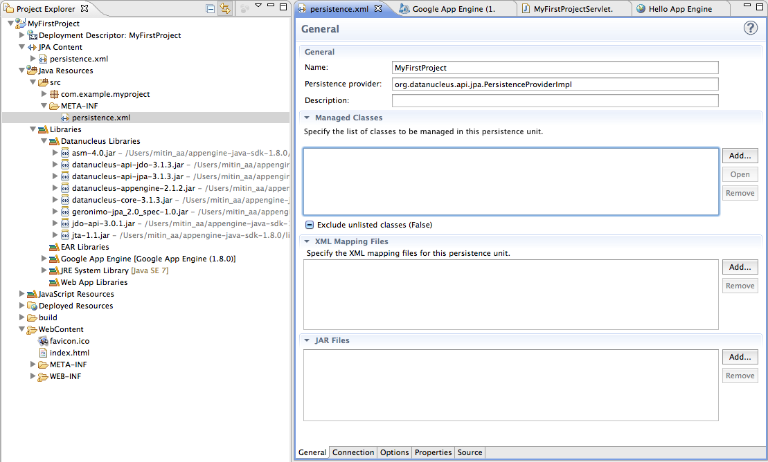
Task: Click the help question mark icon
Action: pos(751,28)
